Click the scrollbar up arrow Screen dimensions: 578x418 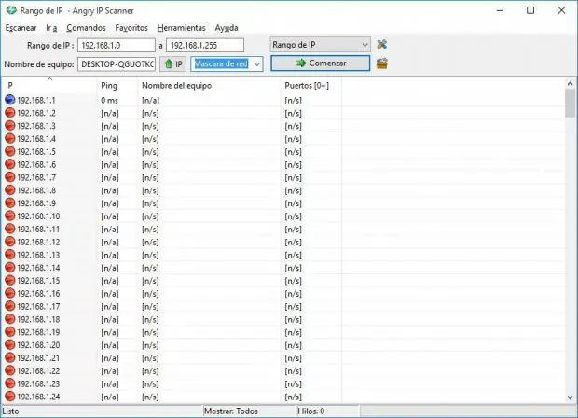(x=571, y=84)
